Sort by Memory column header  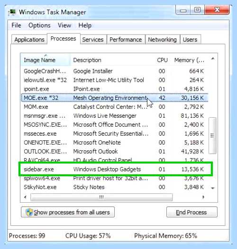pyautogui.click(x=189, y=60)
